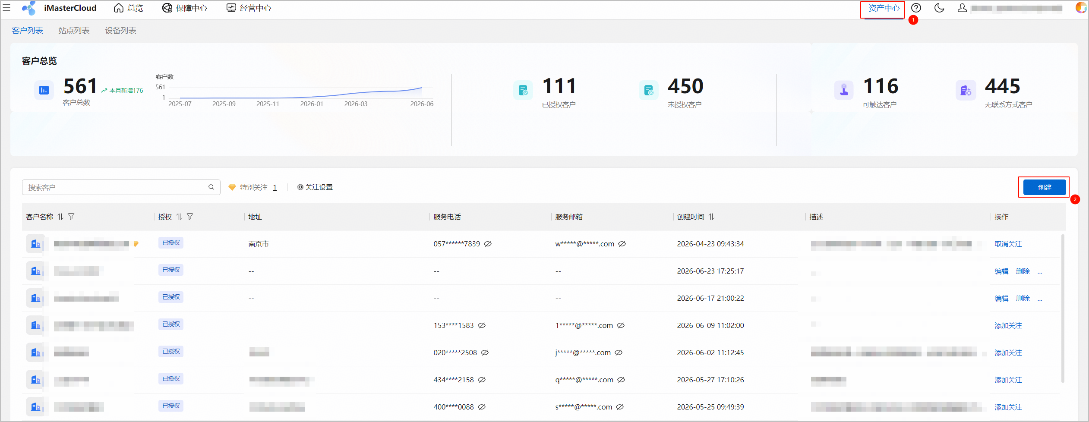Sort by 客户名称 column

(60, 217)
